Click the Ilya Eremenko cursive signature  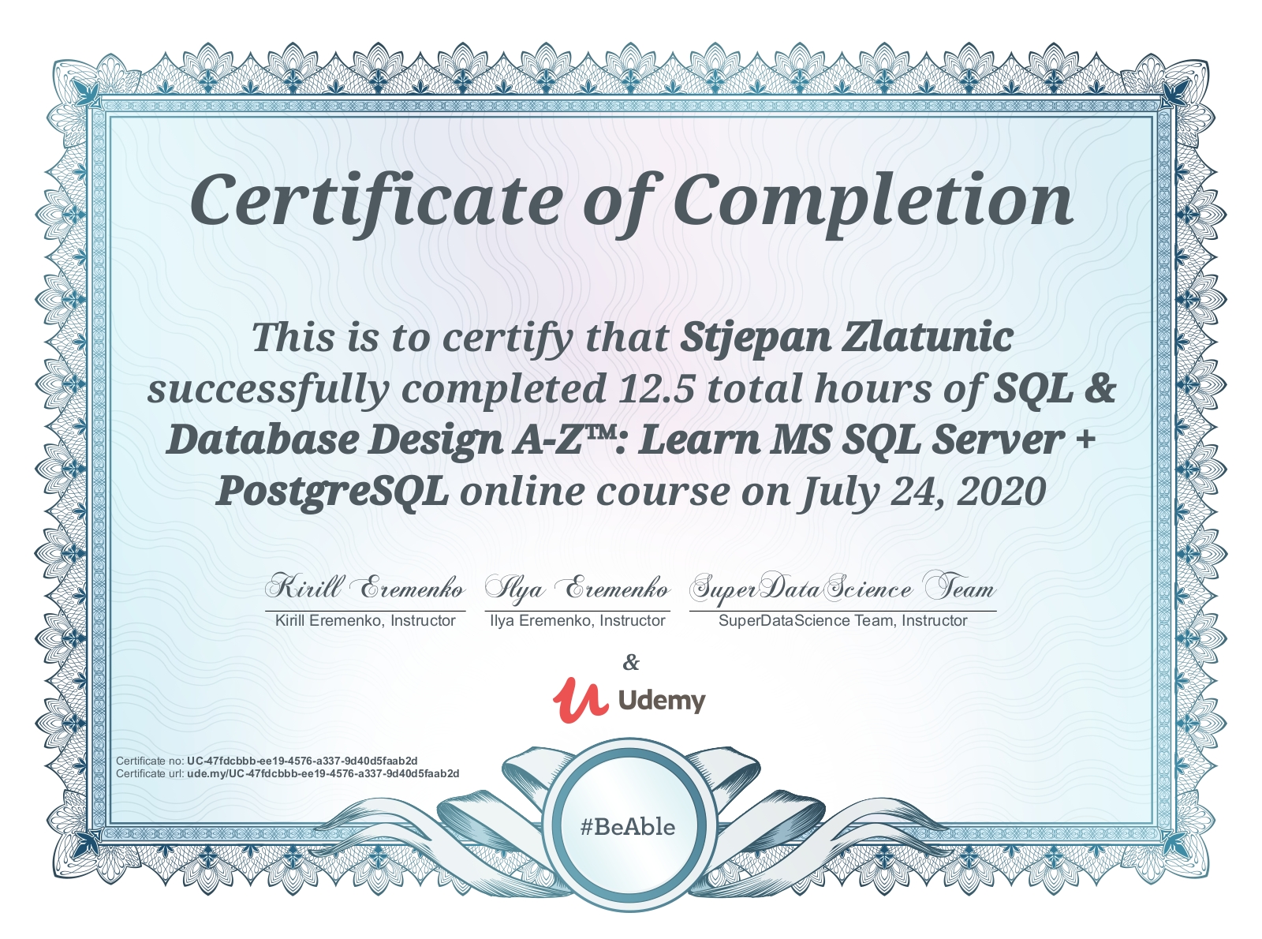coord(577,589)
